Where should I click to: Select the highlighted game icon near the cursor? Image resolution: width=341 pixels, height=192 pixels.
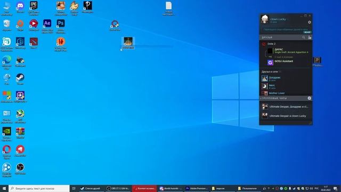(128, 43)
